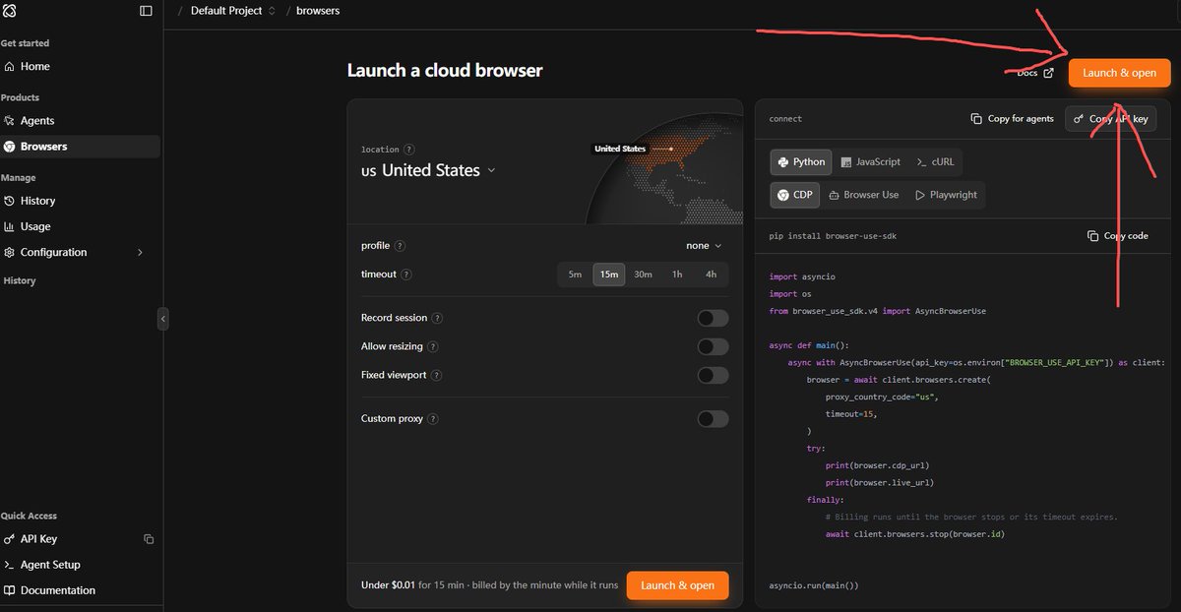Screen dimensions: 1181x612
Task: Click the top Launch & open button
Action: pos(1119,73)
